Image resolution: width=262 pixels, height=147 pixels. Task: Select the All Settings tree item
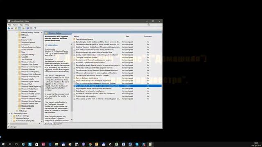(x=23, y=111)
